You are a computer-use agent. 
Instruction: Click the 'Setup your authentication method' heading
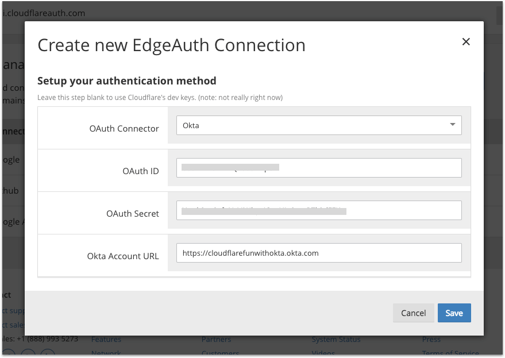[x=126, y=81]
